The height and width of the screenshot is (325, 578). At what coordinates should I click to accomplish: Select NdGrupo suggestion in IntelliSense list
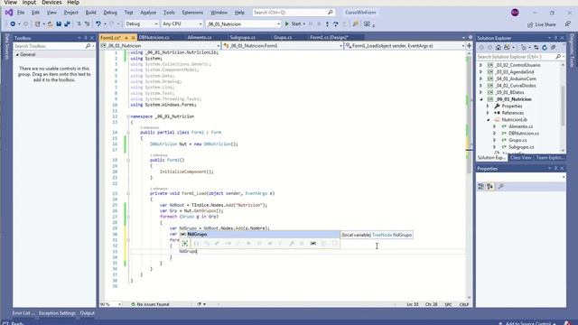tap(259, 235)
